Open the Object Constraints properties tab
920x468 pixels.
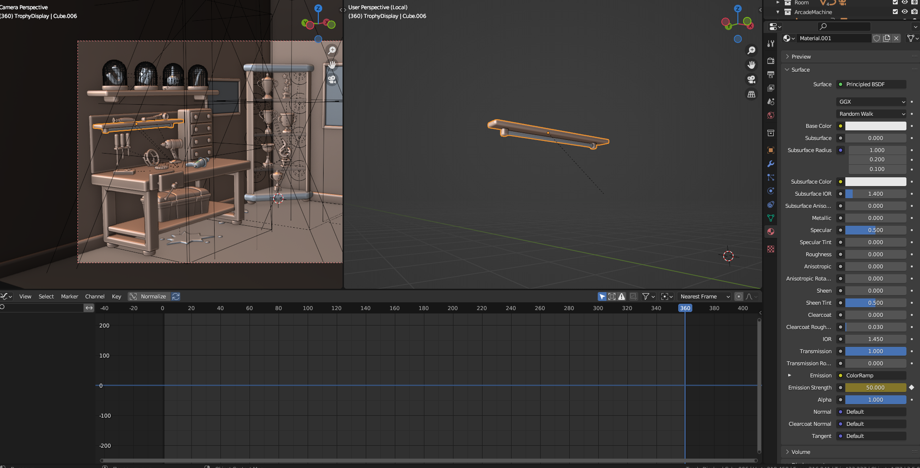tap(770, 204)
